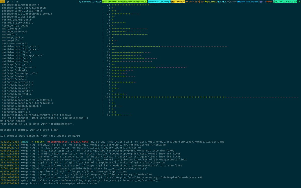This screenshot has height=188, width=301.
Task: Click the pencil icon on the taskbar
Action: (x=13, y=2)
